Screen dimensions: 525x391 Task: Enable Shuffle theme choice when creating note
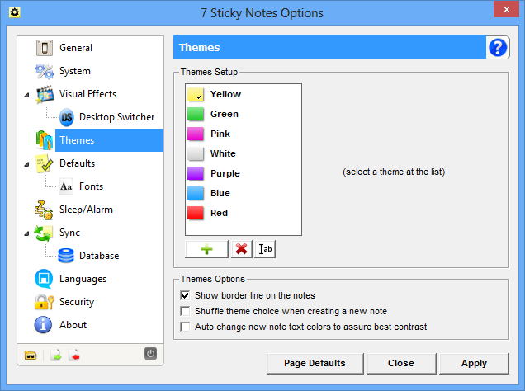coord(185,311)
